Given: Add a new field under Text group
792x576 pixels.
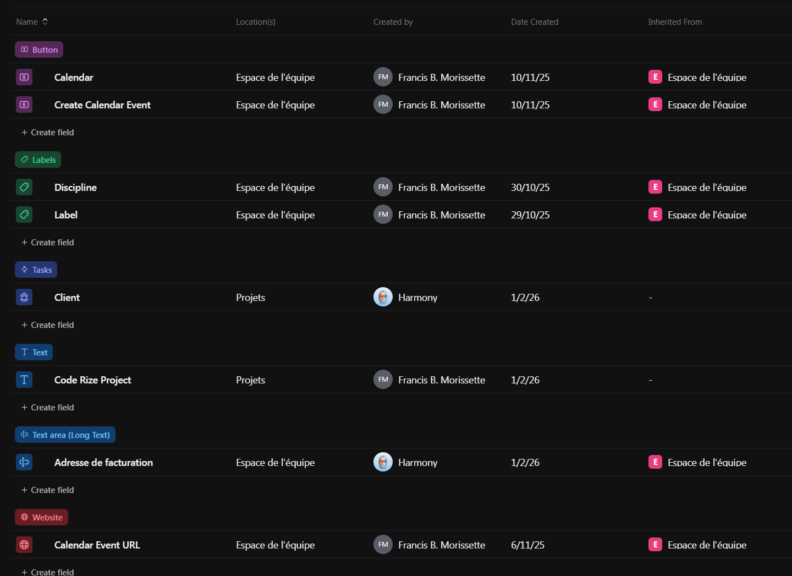Looking at the screenshot, I should [48, 407].
